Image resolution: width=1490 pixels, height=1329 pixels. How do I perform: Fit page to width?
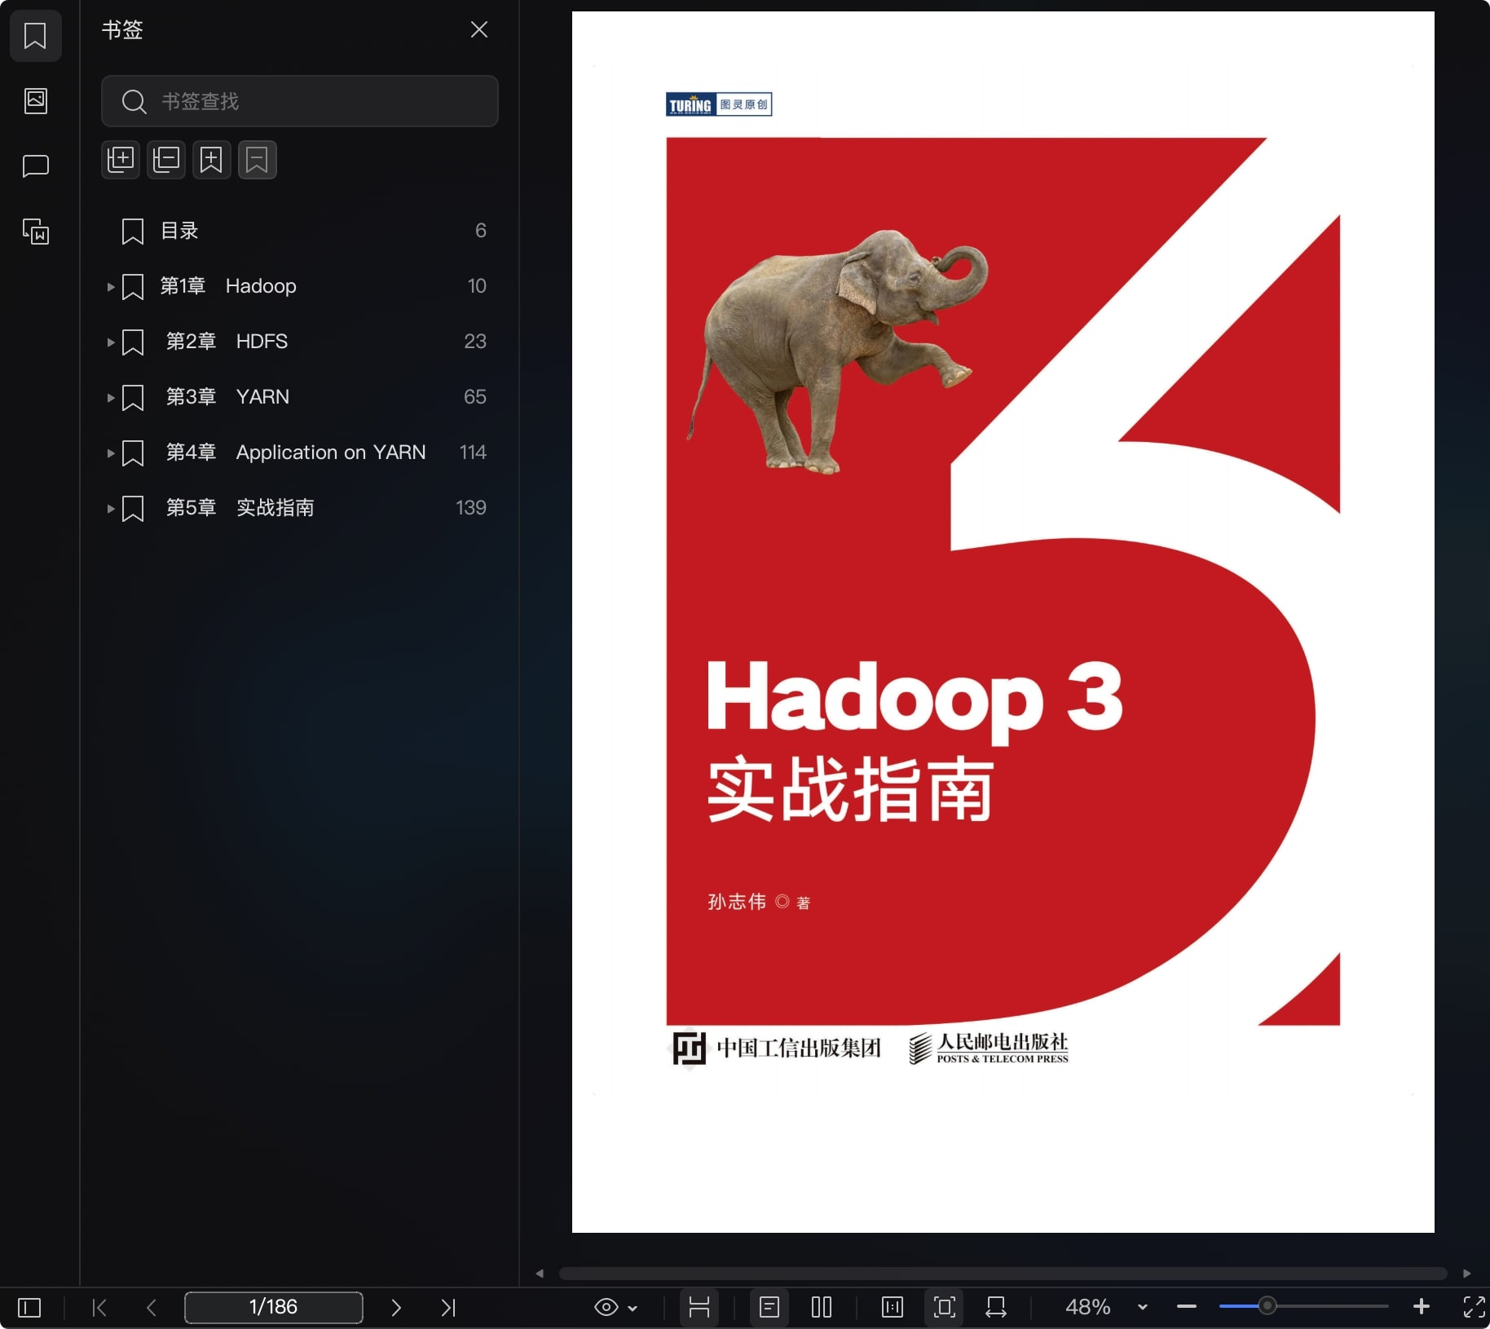(996, 1308)
